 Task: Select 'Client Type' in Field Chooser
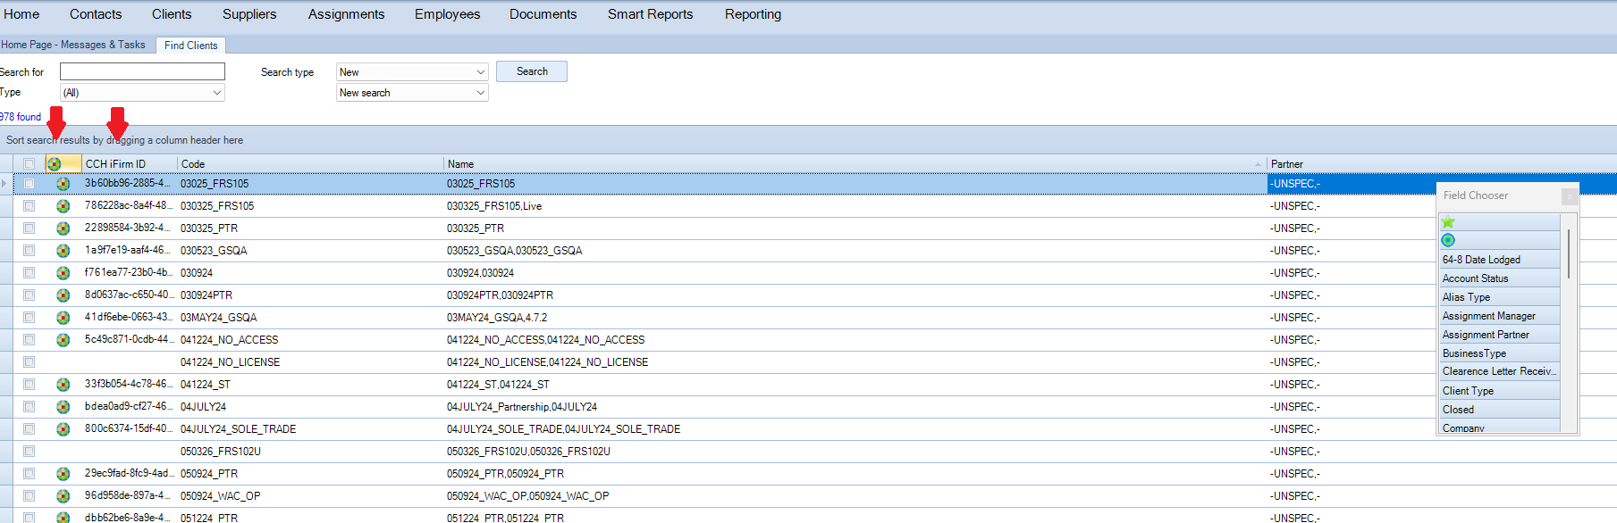coord(1500,391)
